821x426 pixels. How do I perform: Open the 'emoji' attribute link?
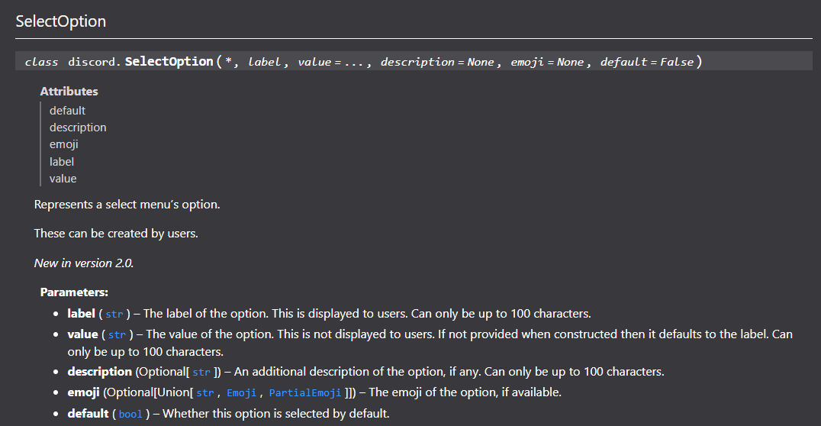64,144
